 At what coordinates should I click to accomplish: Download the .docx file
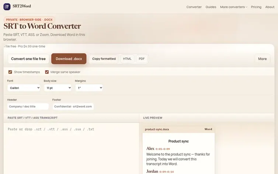[x=69, y=59]
